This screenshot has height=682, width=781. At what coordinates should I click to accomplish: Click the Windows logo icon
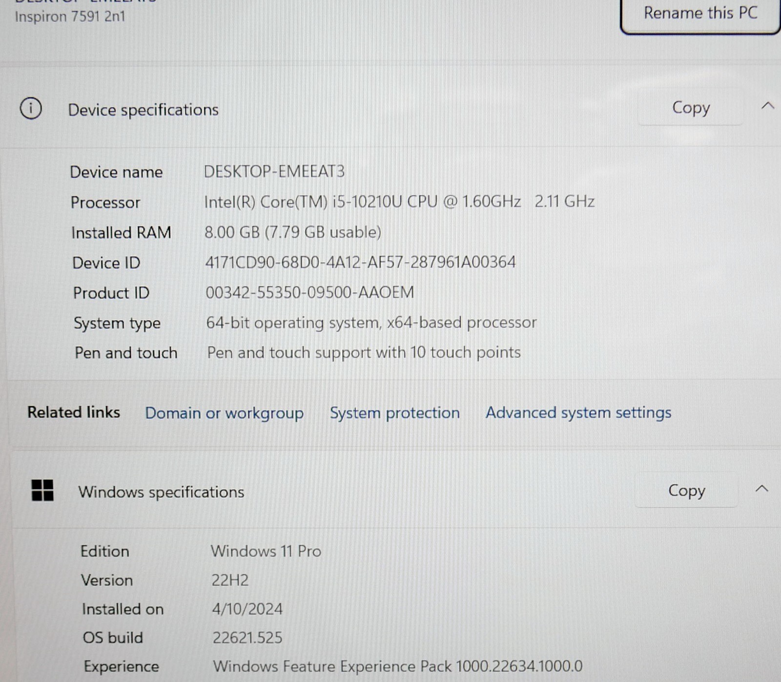(42, 490)
